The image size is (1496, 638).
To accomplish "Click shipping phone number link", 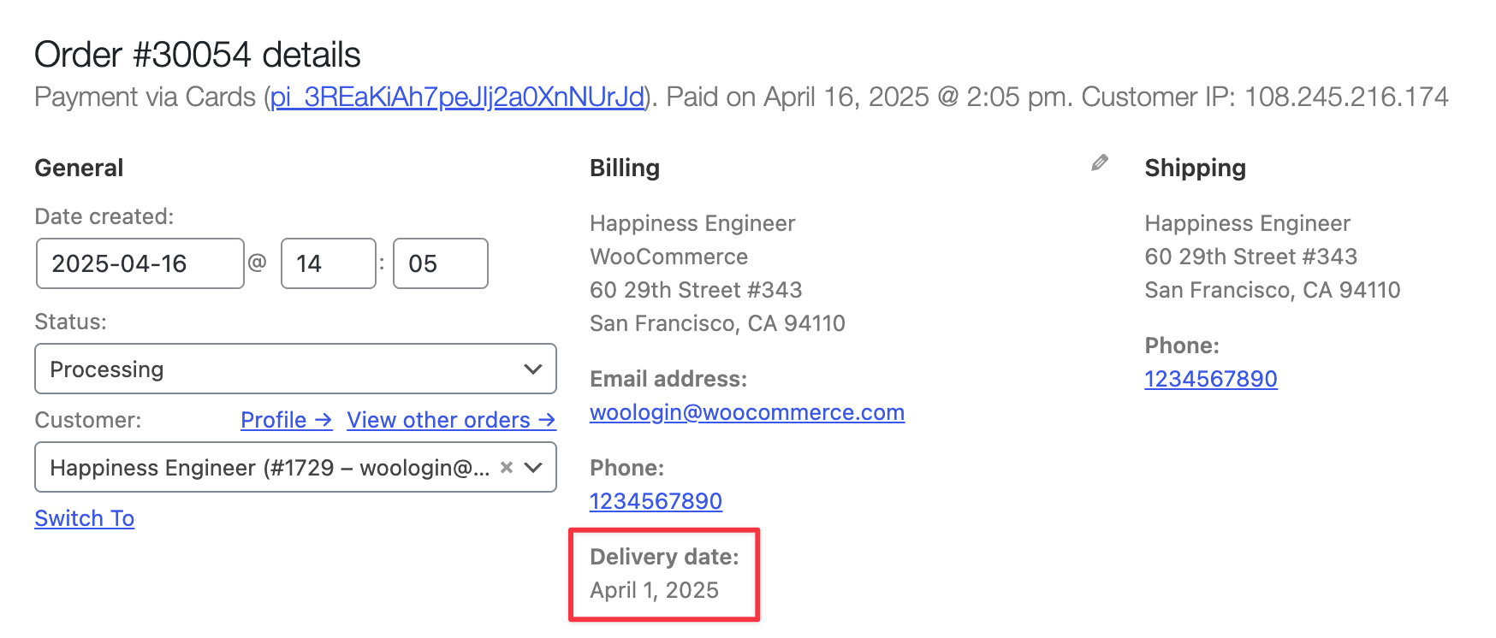I will coord(1211,379).
